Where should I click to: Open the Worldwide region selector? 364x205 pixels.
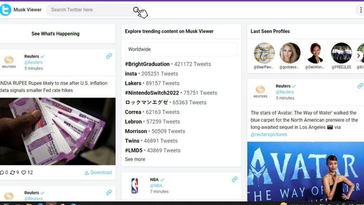point(181,49)
